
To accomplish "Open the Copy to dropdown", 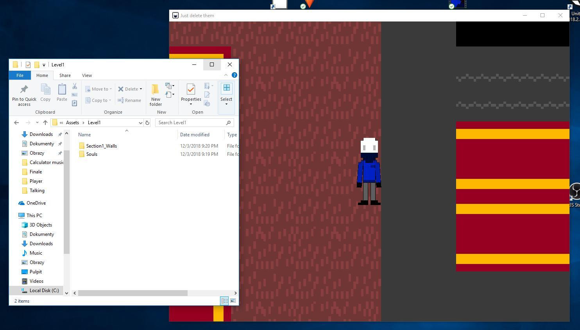I will [98, 100].
